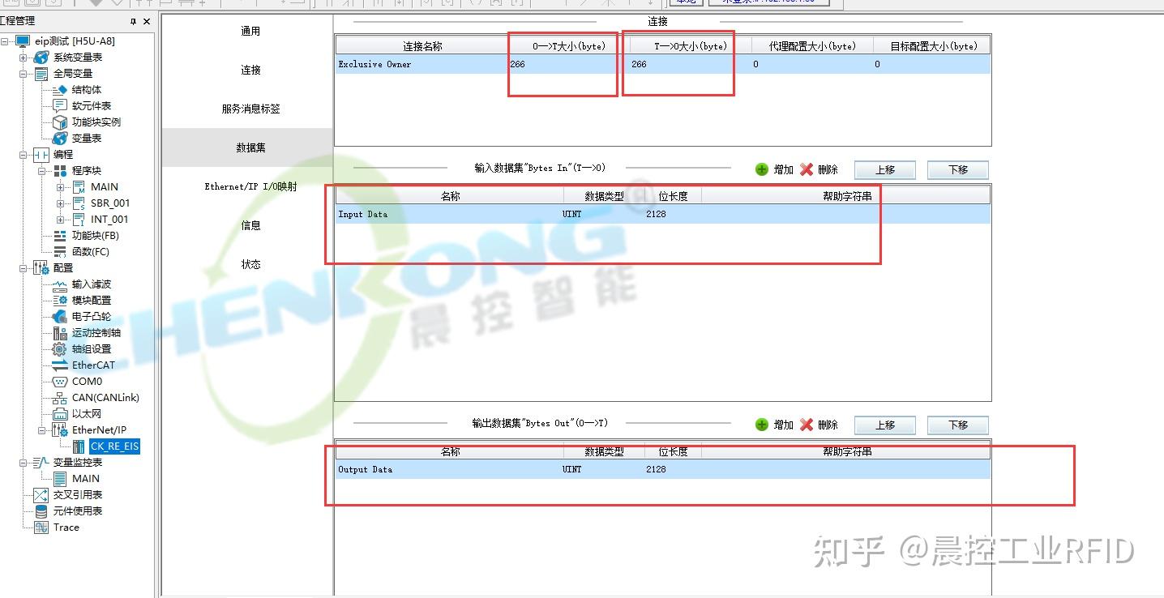Select CK_RE_EIS in the project tree
Image resolution: width=1164 pixels, height=598 pixels.
tap(114, 446)
